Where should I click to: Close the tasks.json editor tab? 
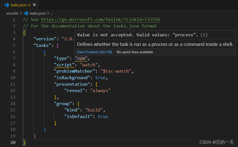(x=34, y=5)
